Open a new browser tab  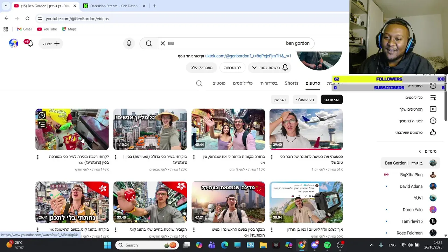click(154, 6)
